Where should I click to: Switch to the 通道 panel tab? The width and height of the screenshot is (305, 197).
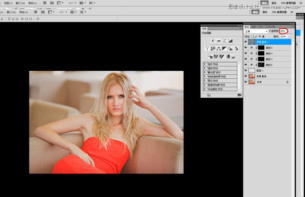(254, 27)
